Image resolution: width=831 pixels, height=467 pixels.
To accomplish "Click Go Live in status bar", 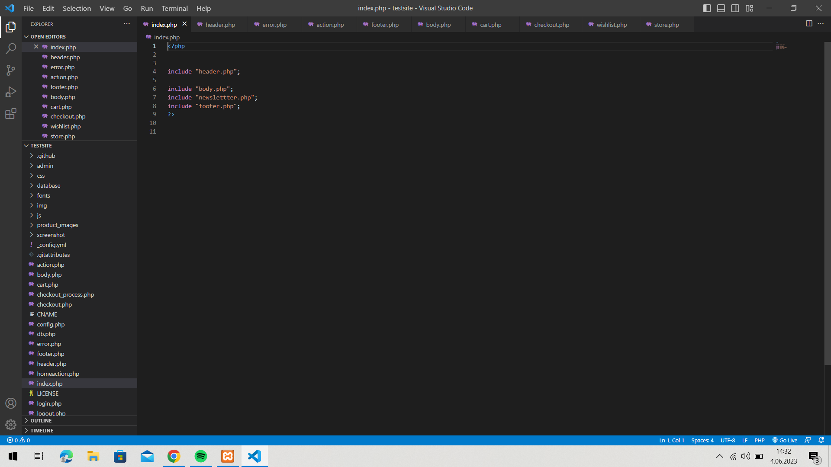I will (785, 440).
